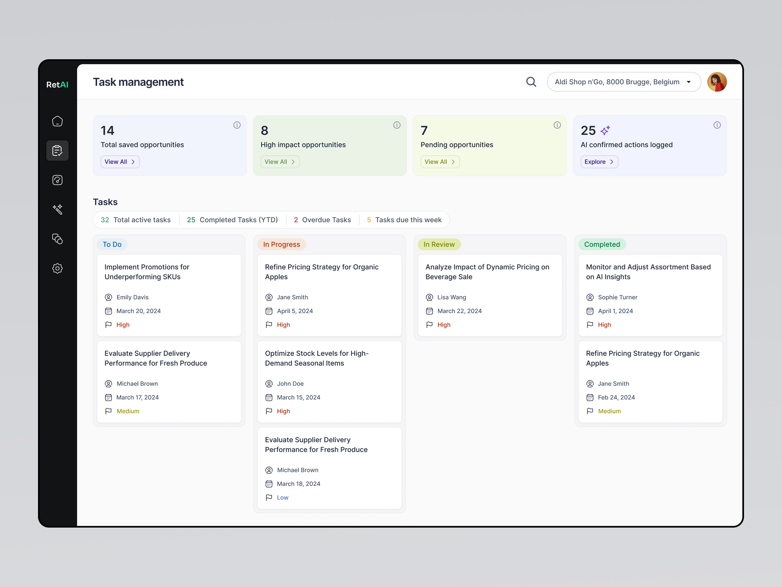782x587 pixels.
Task: Click the search magnifier icon
Action: click(x=531, y=82)
